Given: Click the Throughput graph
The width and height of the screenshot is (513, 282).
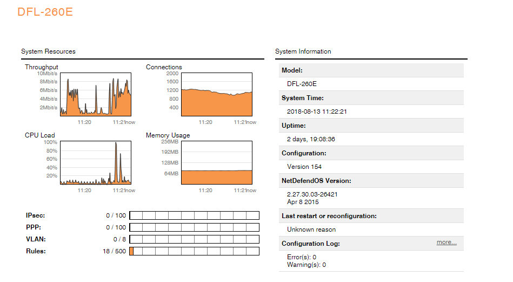Looking at the screenshot, I should click(x=95, y=94).
